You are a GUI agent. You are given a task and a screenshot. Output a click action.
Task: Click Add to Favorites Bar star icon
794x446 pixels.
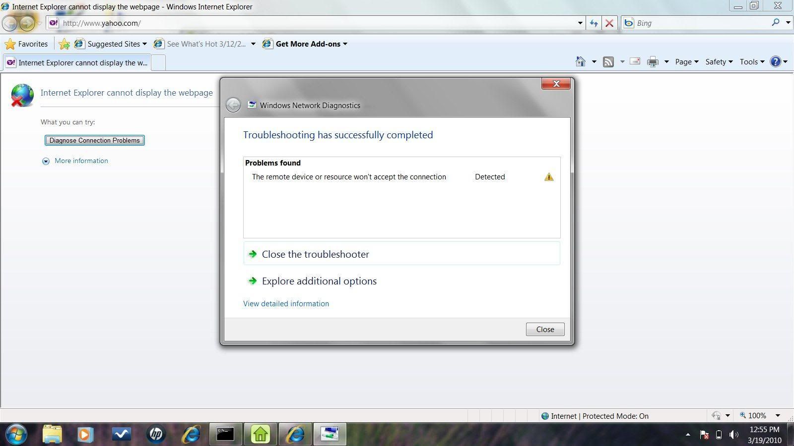pyautogui.click(x=64, y=44)
